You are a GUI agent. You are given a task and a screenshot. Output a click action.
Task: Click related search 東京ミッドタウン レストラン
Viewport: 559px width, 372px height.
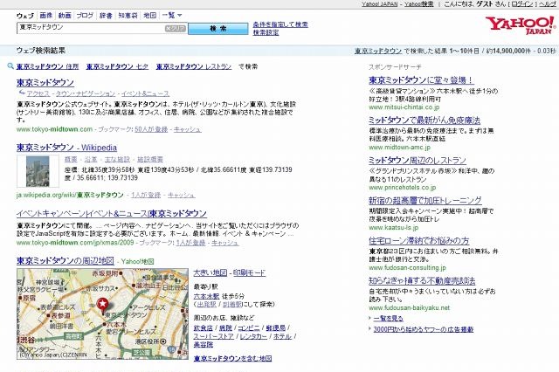pos(194,66)
